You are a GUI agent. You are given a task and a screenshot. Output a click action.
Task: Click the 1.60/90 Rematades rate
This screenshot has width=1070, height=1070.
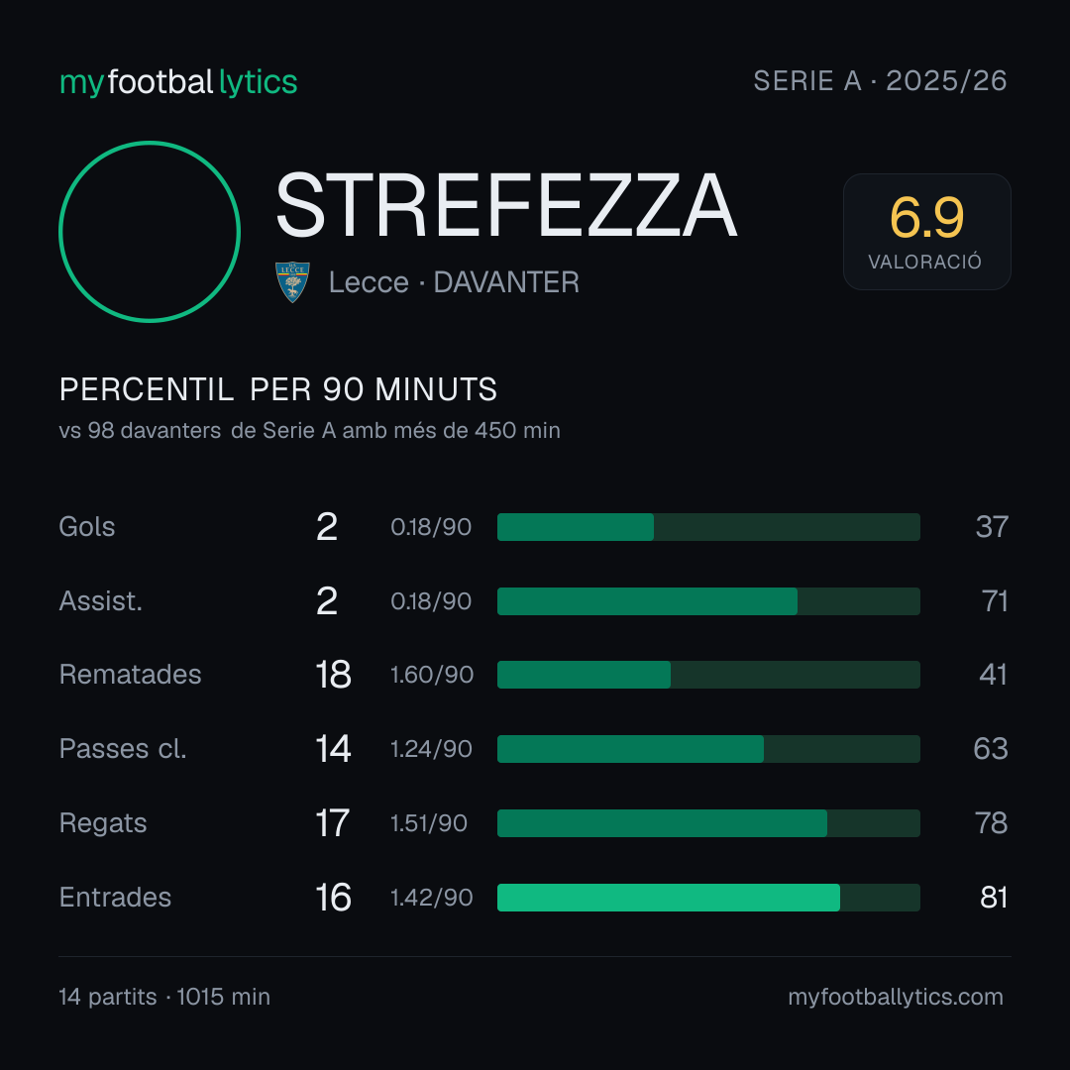click(432, 675)
